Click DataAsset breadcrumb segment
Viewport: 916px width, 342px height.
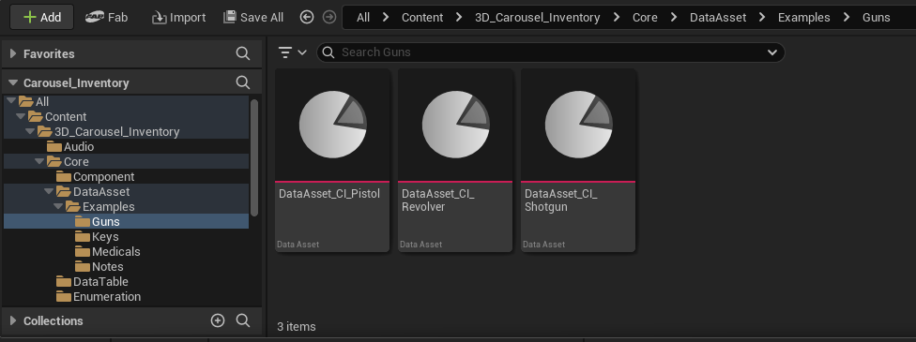(x=718, y=18)
